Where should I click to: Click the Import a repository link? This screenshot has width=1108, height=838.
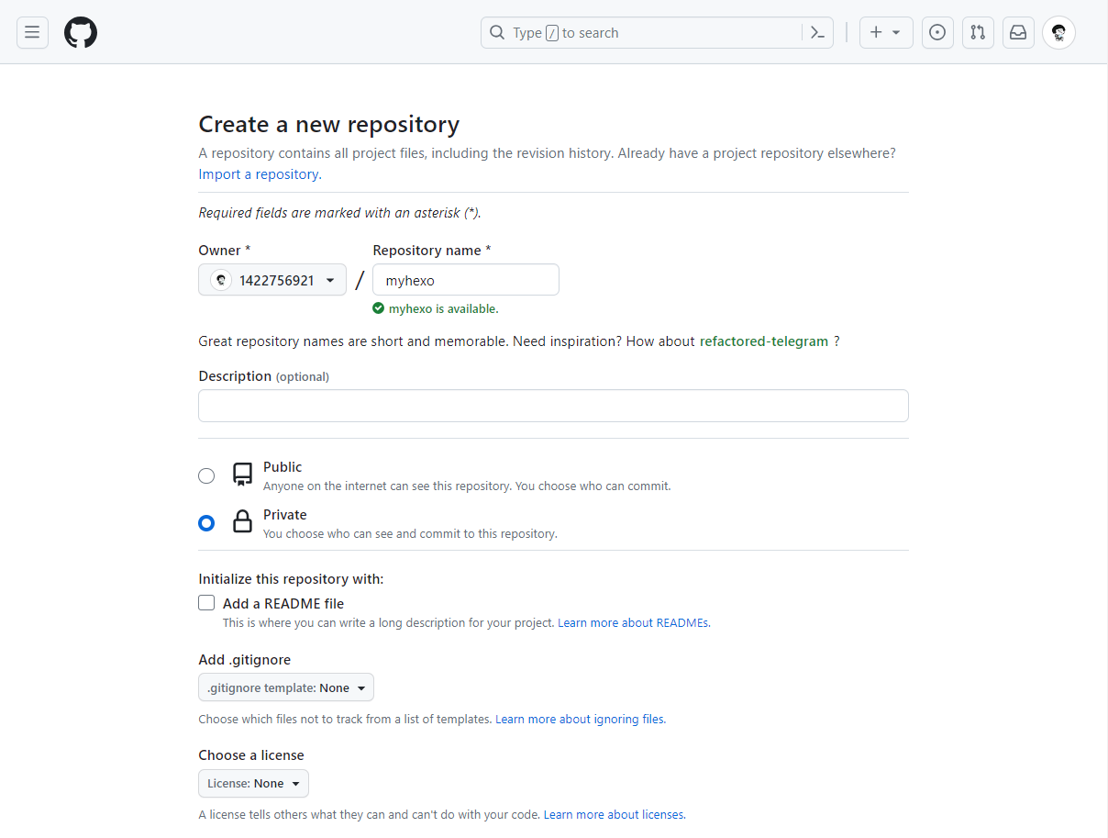click(x=260, y=174)
